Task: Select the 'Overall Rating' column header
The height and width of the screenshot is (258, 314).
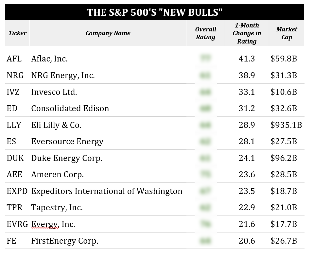Action: tap(205, 33)
